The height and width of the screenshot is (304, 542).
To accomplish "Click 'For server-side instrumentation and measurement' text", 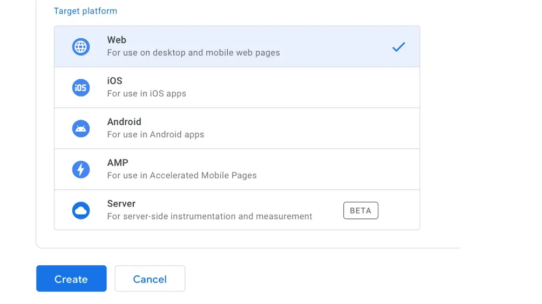I will pos(209,216).
